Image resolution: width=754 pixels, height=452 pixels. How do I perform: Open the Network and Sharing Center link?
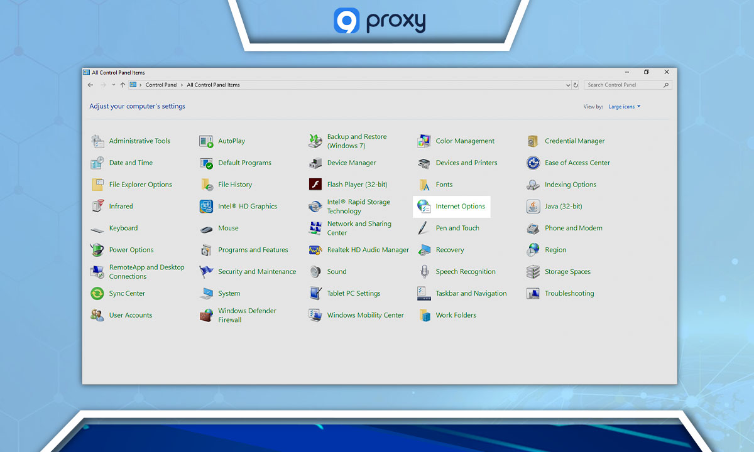click(x=359, y=228)
